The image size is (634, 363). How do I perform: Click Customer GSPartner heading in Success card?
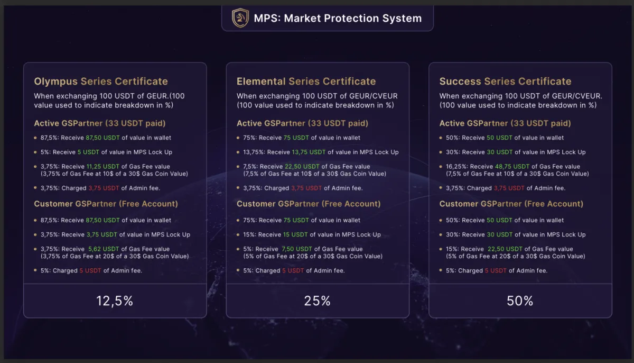(x=511, y=204)
